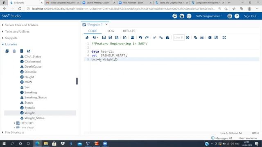Click the delete library trash icon
This screenshot has height=147, width=262.
tap(14, 51)
